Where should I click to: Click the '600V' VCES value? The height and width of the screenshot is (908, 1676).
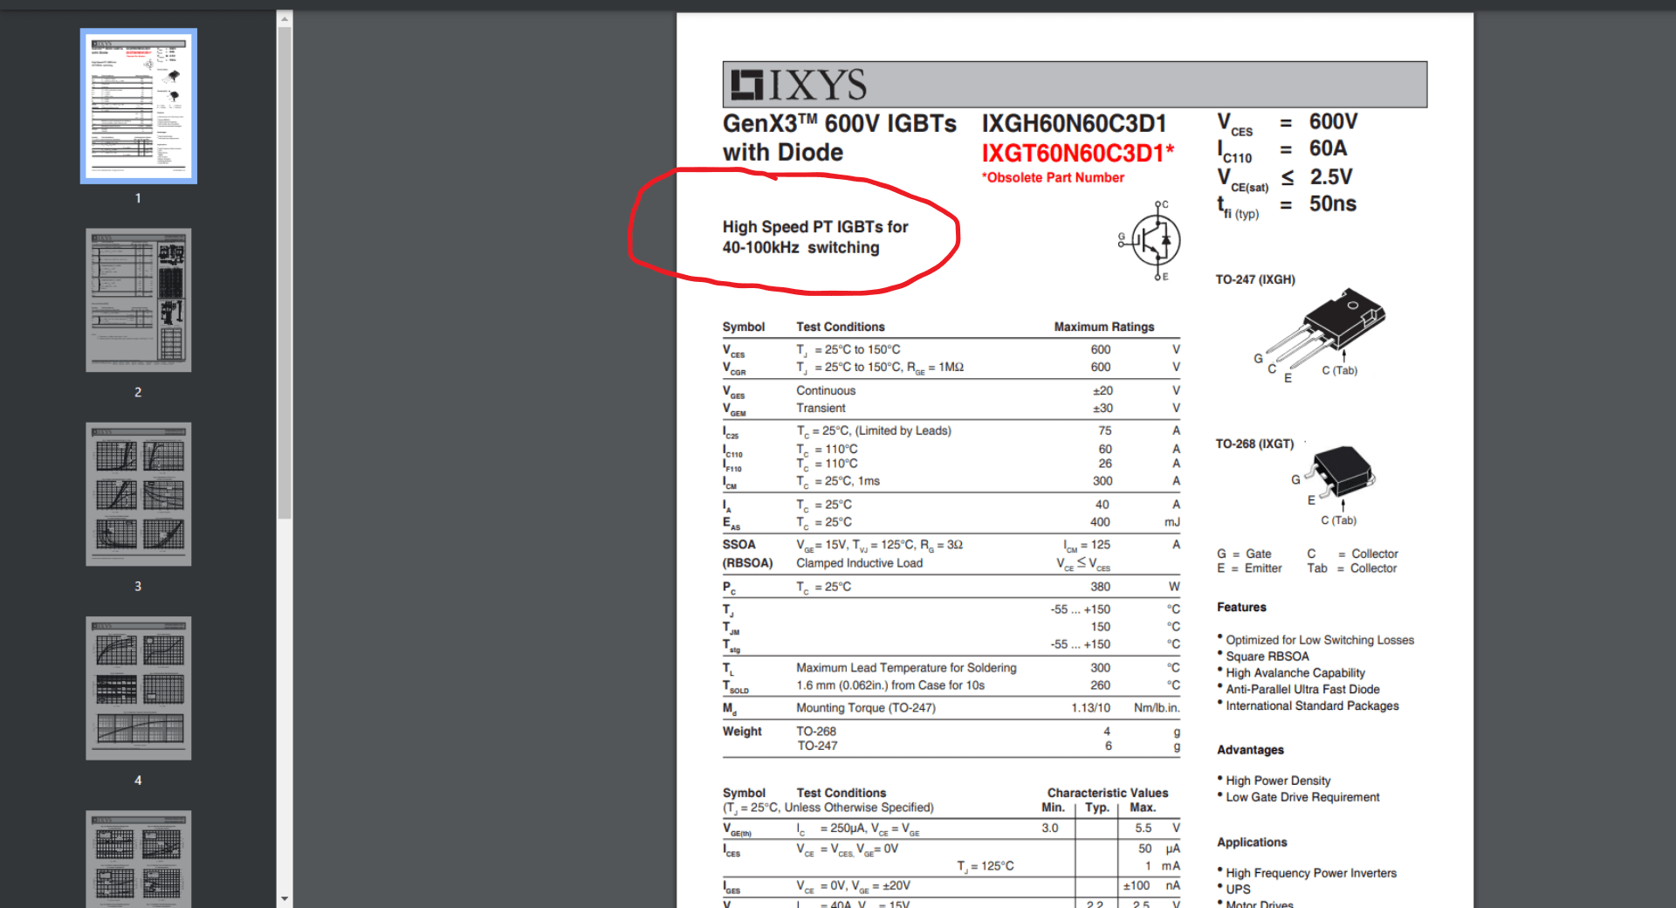coord(1333,121)
